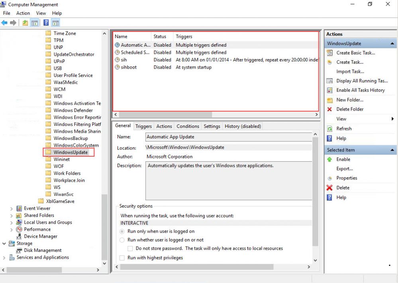398x283 pixels.
Task: Switch to the Triggers tab
Action: (143, 126)
